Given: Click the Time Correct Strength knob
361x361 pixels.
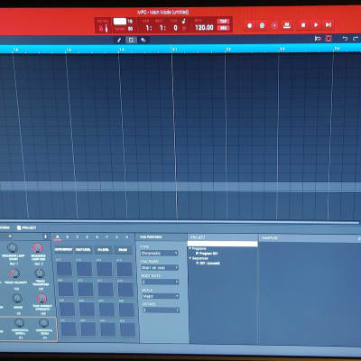Looking at the screenshot, I should click(x=42, y=299).
